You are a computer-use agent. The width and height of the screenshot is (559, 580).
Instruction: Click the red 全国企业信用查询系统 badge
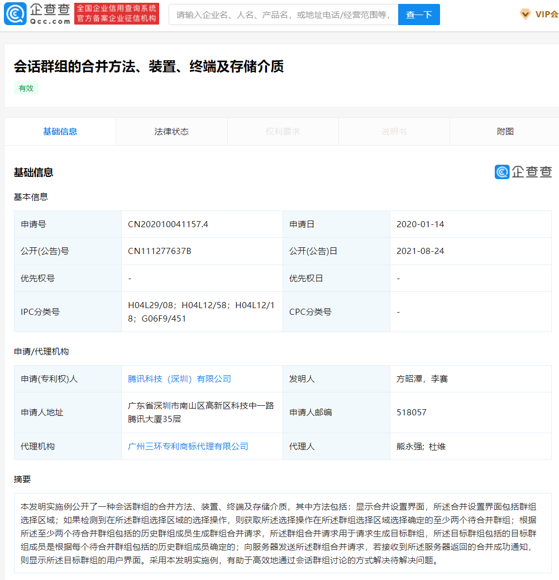coord(117,14)
